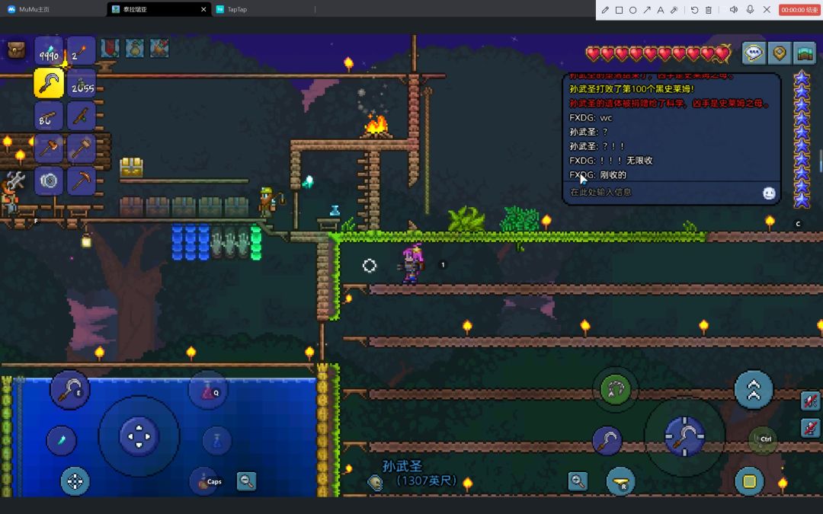823x514 pixels.
Task: Select the highlighted yellow sickle hotbar slot
Action: tap(49, 83)
